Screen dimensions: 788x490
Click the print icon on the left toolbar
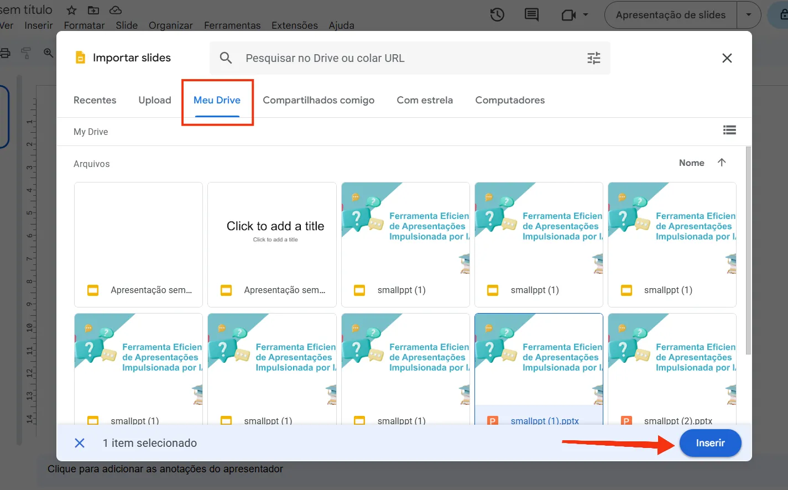(x=6, y=53)
